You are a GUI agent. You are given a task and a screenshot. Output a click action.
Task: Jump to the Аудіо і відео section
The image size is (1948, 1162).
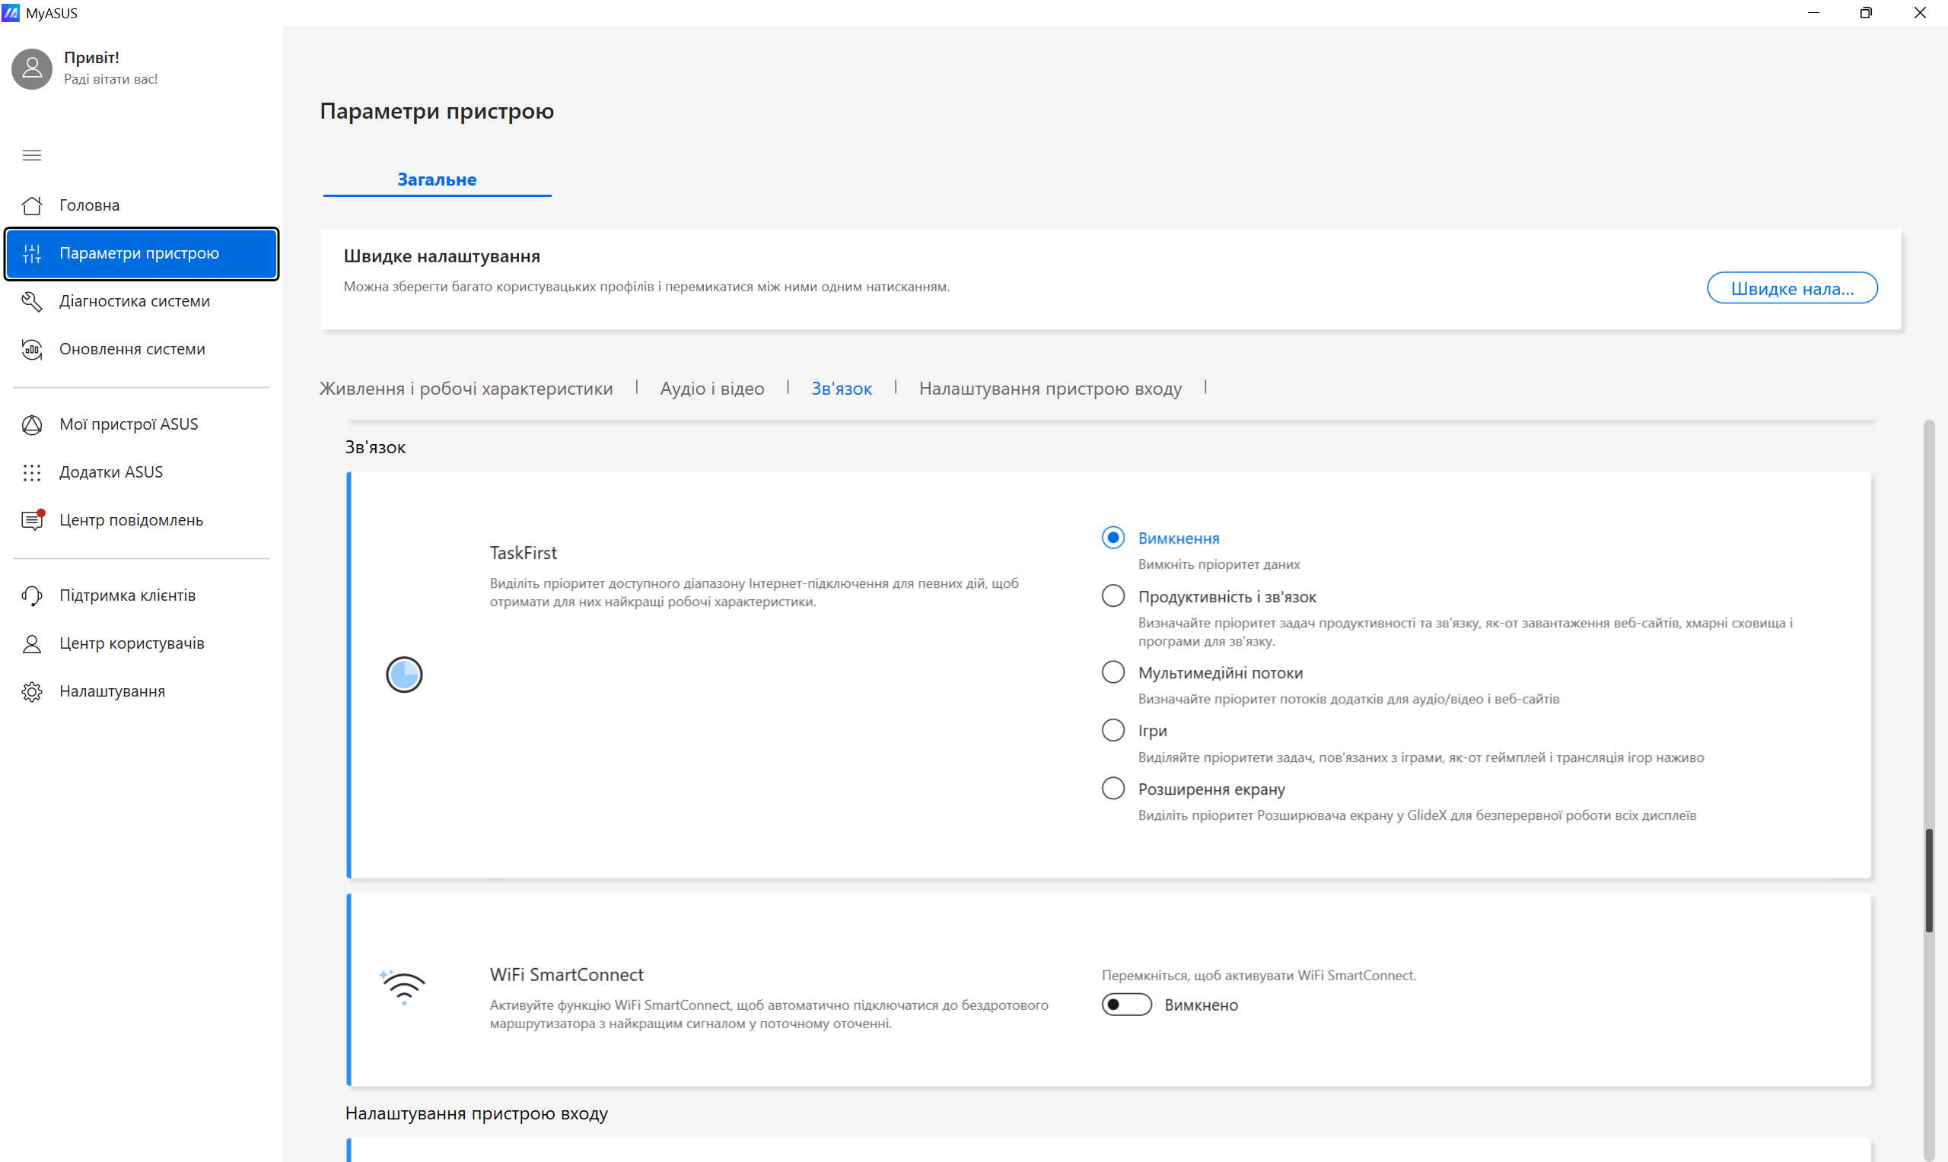coord(711,389)
